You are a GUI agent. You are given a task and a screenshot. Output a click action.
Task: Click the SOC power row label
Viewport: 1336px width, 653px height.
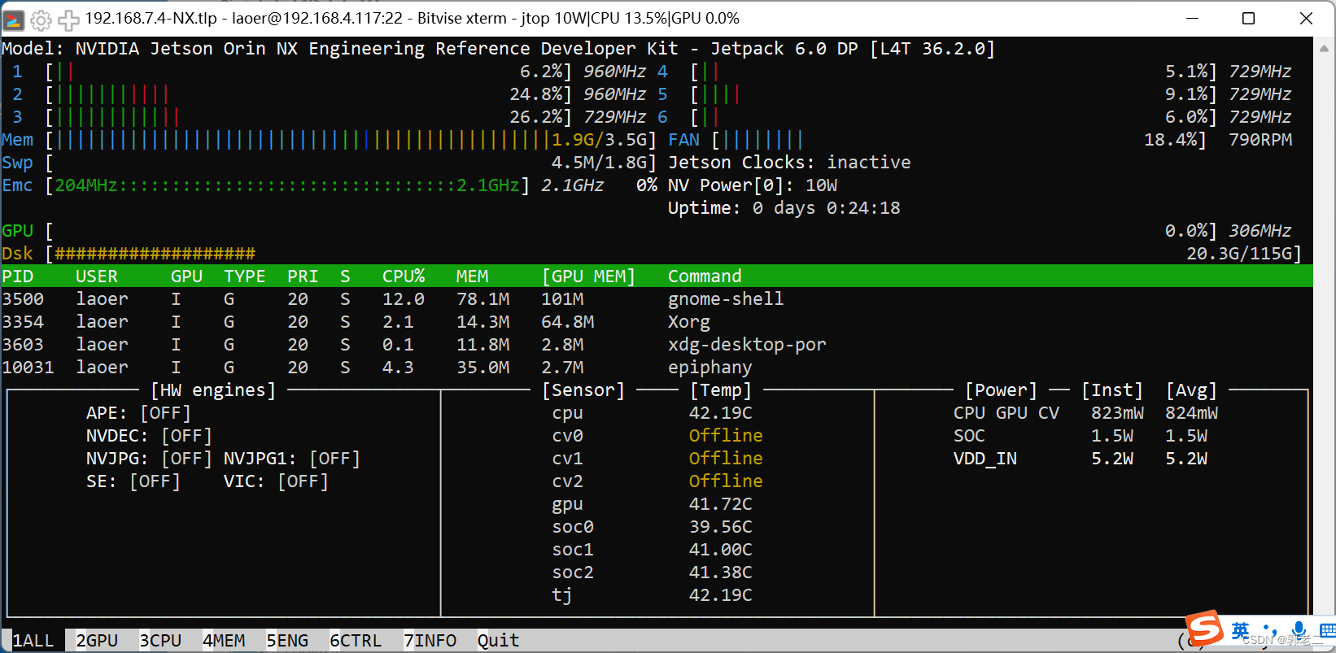(969, 436)
